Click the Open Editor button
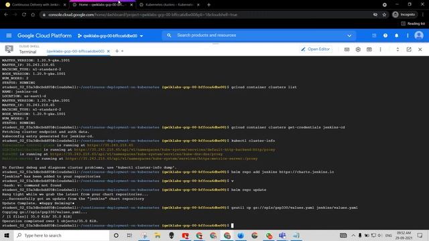429x241 pixels. 316,49
